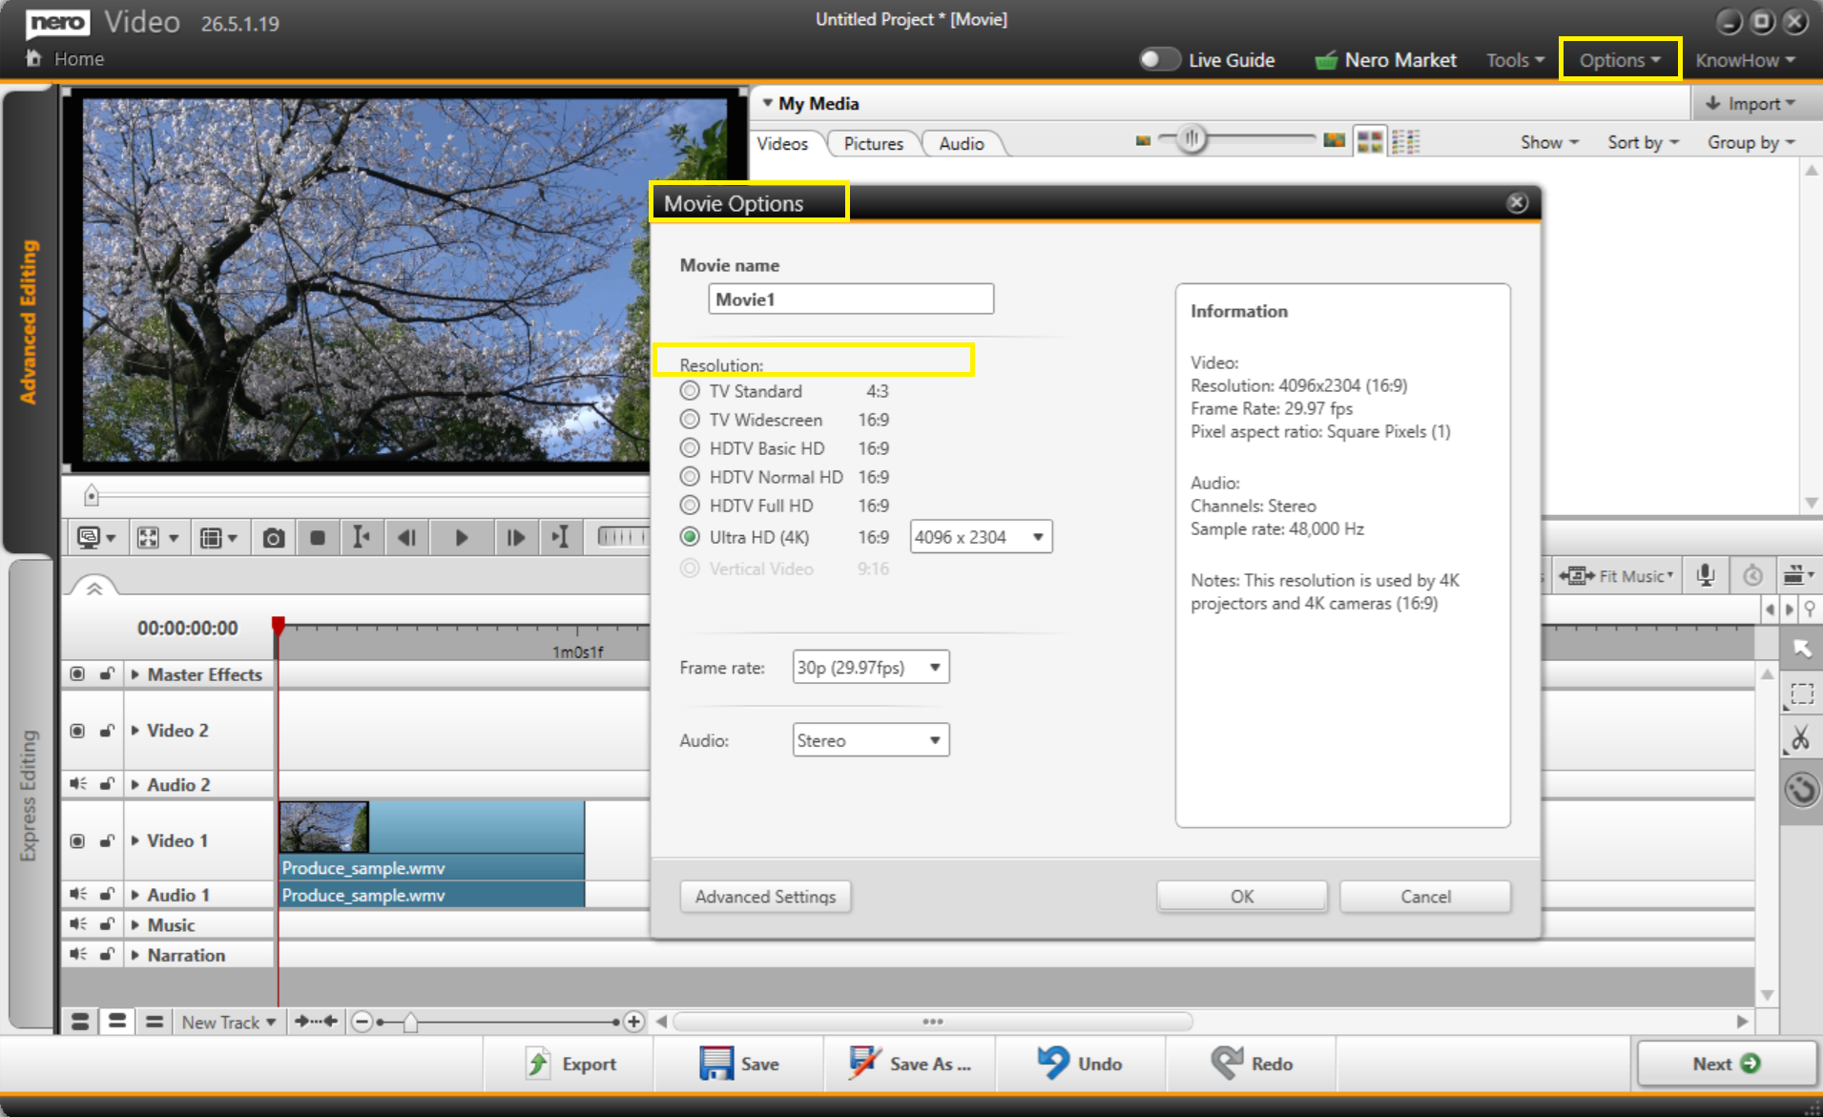
Task: Mute the Audio 1 track
Action: (77, 895)
